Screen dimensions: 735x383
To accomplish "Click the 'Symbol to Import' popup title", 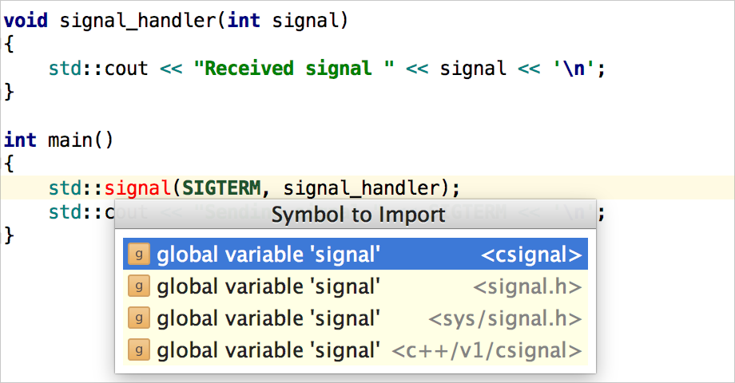I will point(358,215).
